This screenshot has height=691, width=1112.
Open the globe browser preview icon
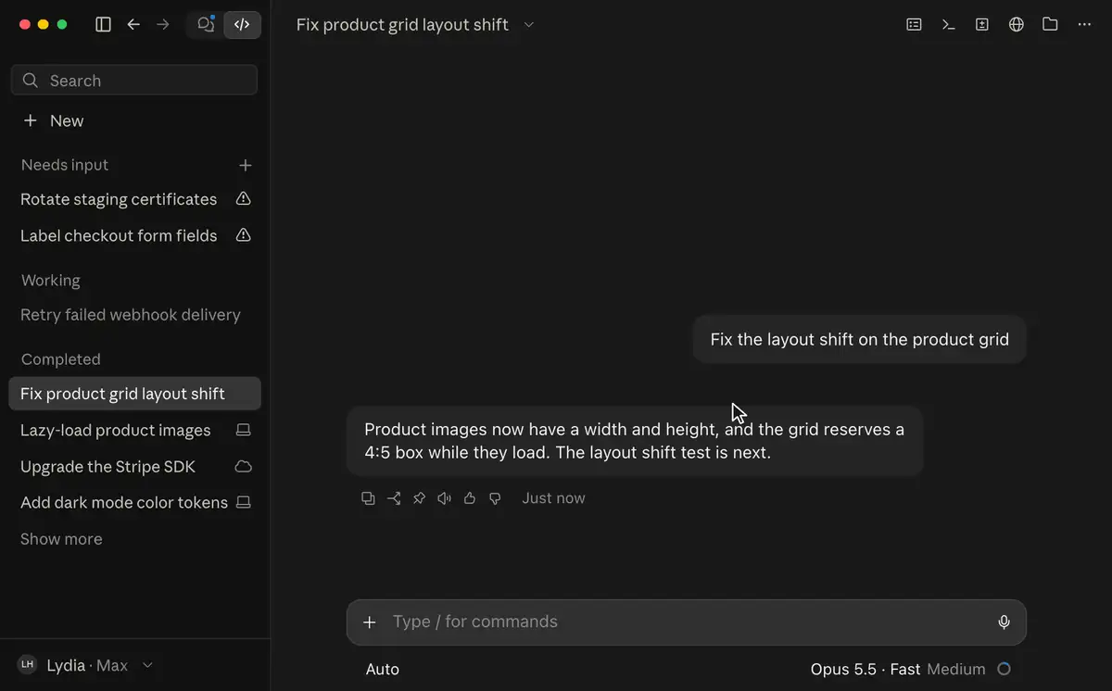(1017, 25)
